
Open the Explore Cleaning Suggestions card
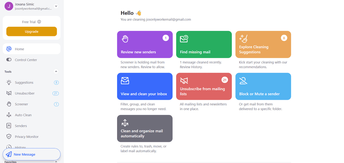coord(263,44)
